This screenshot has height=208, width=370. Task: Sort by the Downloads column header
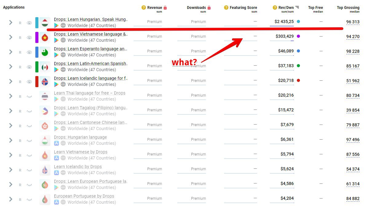(x=196, y=8)
